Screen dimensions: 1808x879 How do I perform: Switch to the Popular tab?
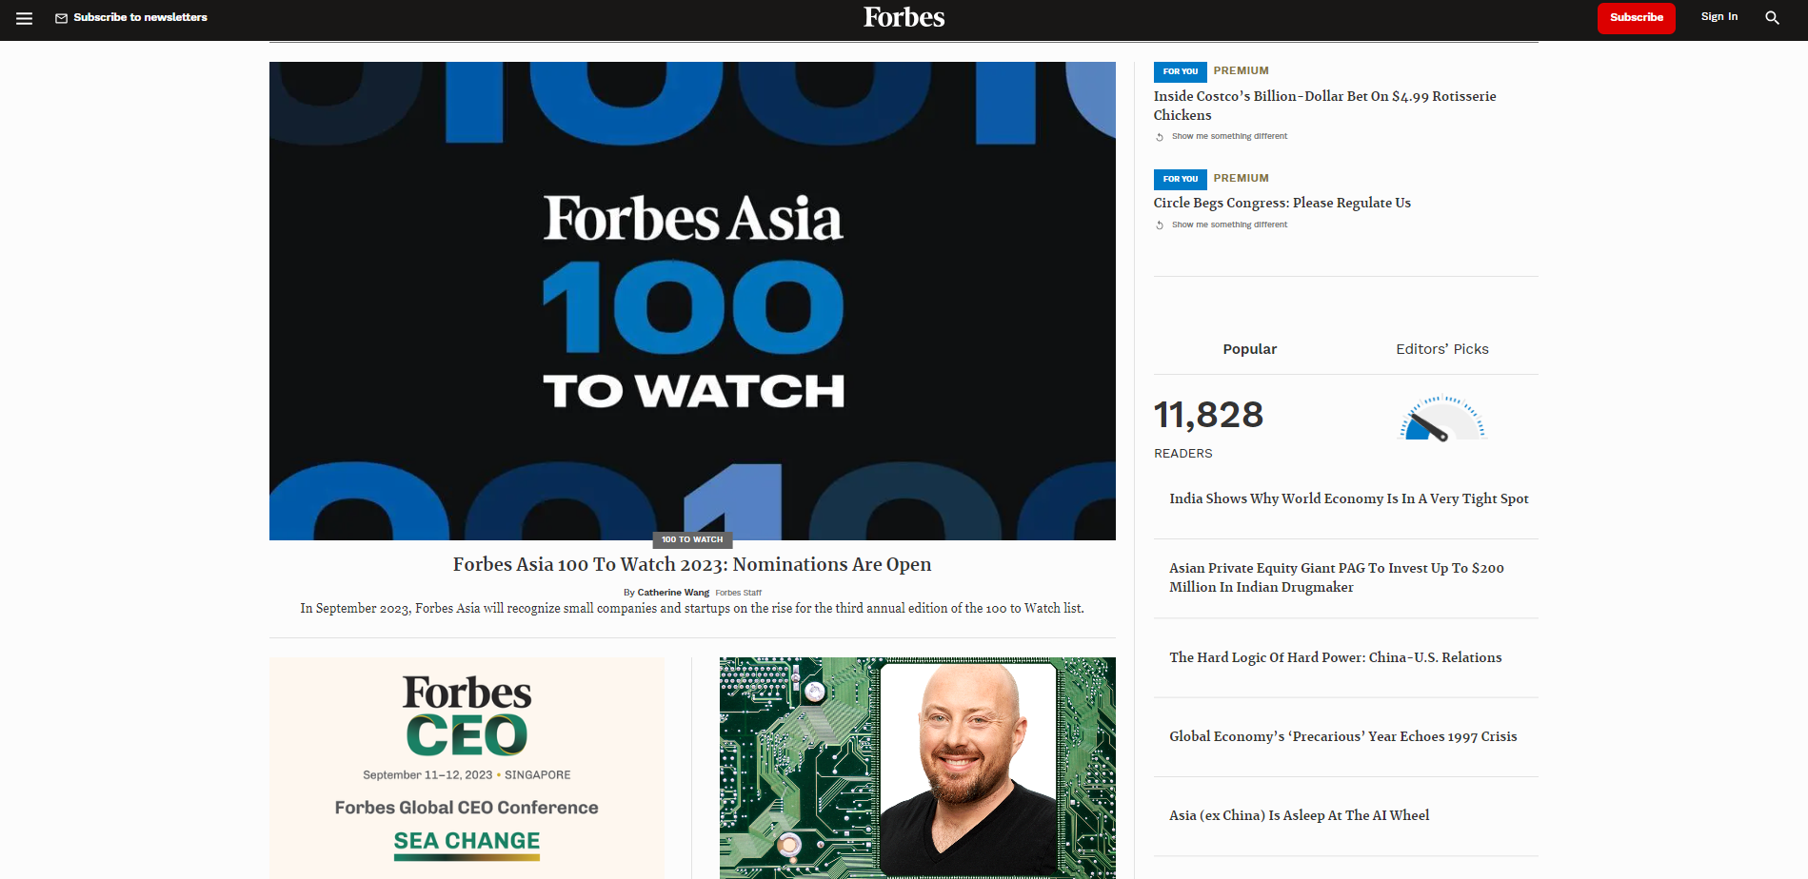pyautogui.click(x=1249, y=349)
